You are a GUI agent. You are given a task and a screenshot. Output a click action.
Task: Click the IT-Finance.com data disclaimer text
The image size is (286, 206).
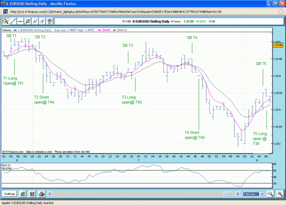(46, 152)
